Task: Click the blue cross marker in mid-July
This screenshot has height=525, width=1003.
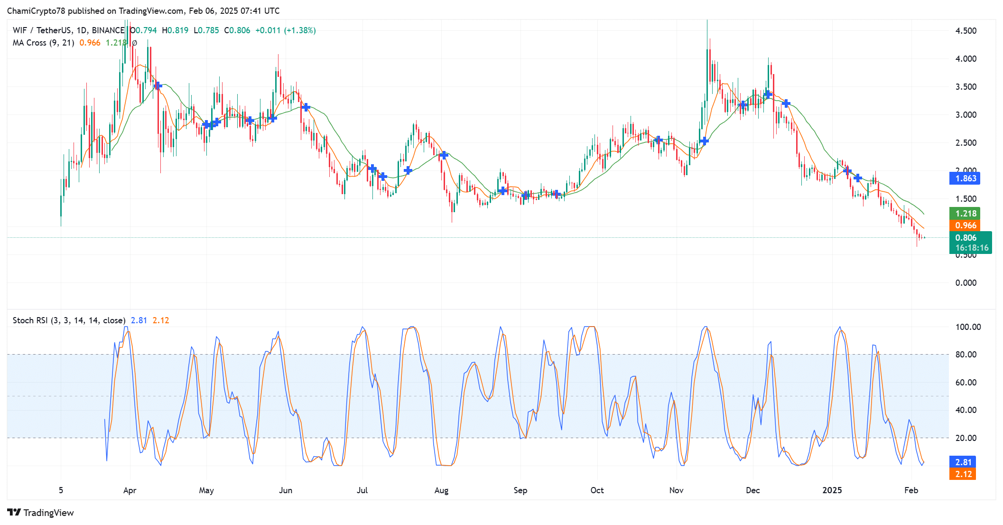Action: [x=408, y=170]
